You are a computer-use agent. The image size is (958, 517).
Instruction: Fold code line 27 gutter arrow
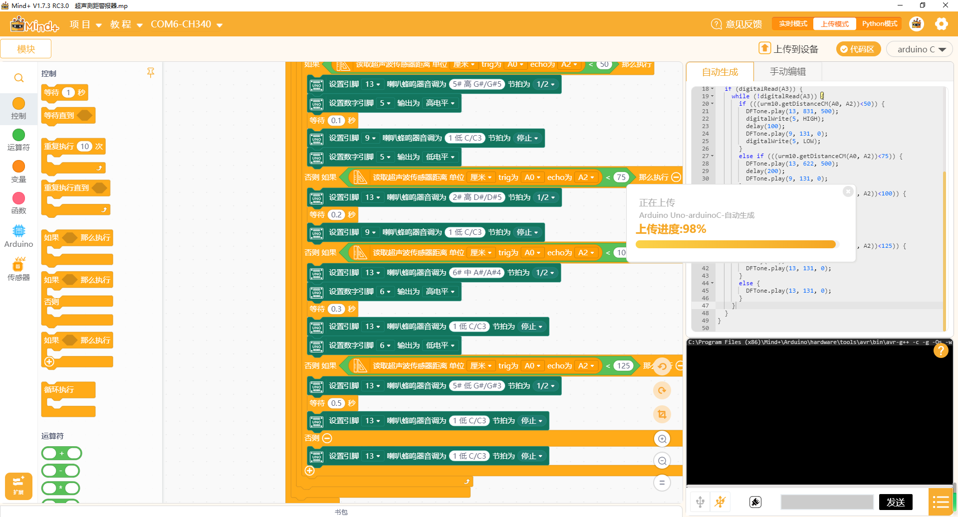click(x=712, y=156)
